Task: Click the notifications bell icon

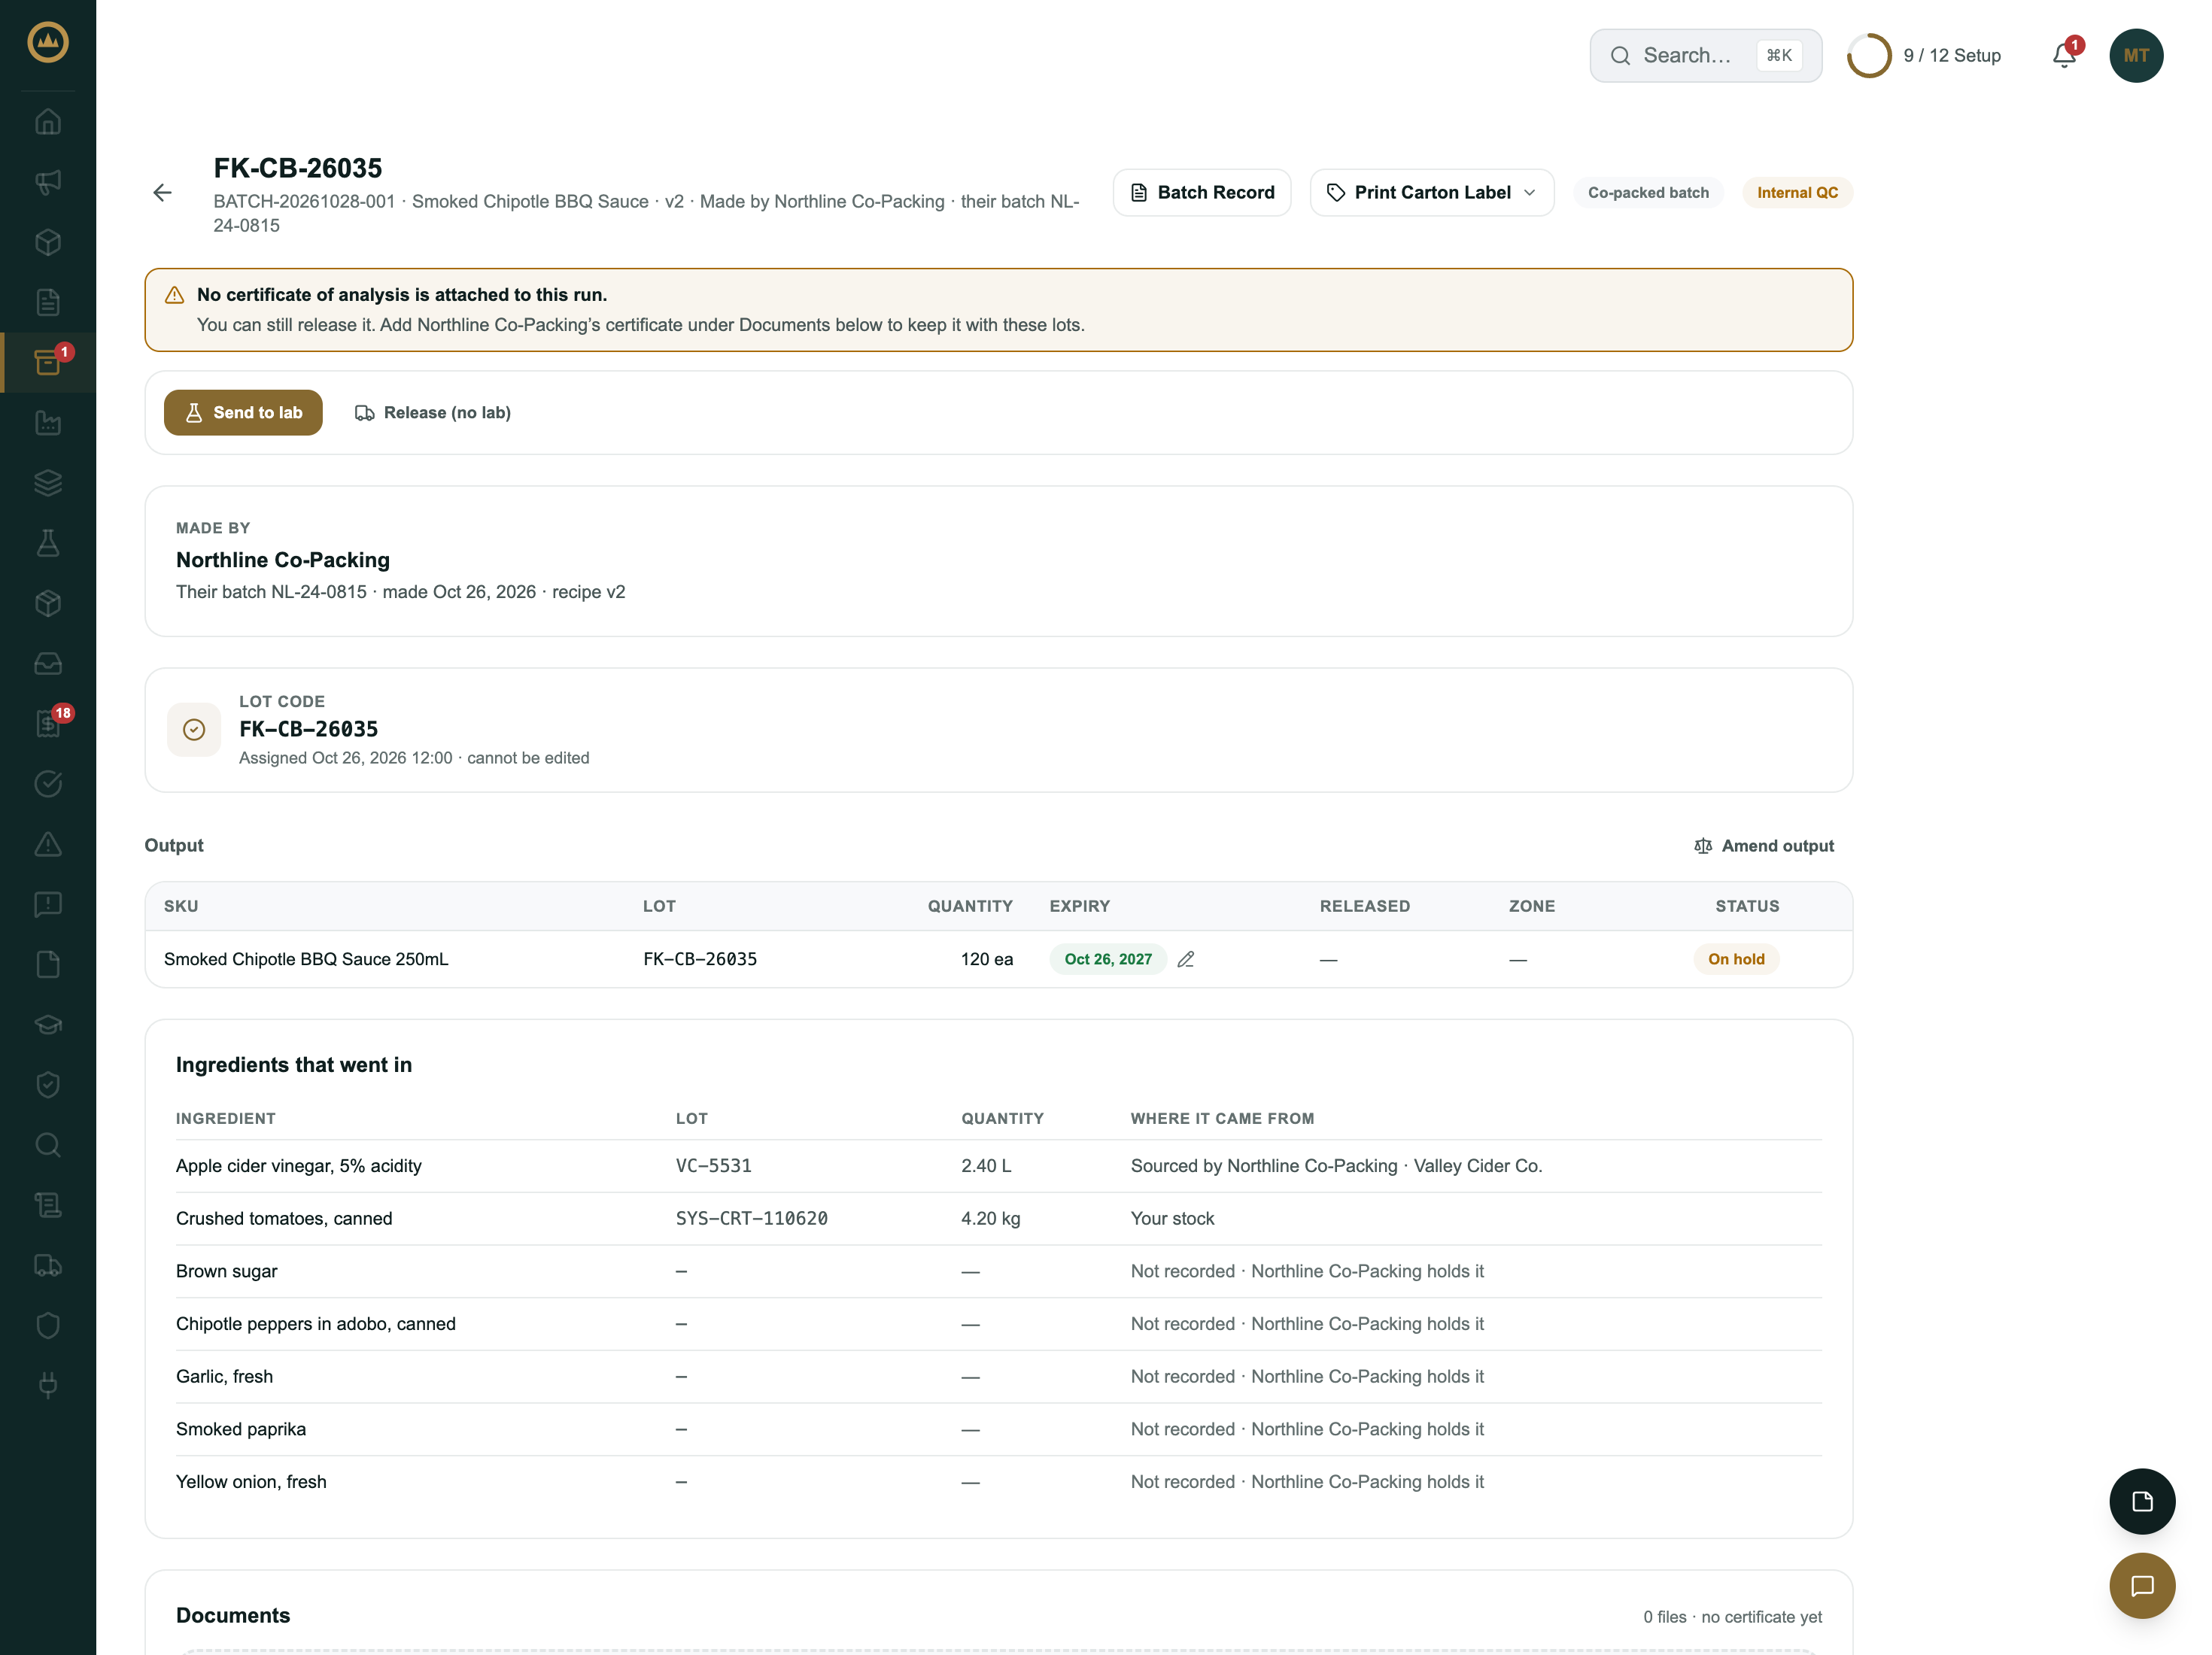Action: coord(2064,55)
